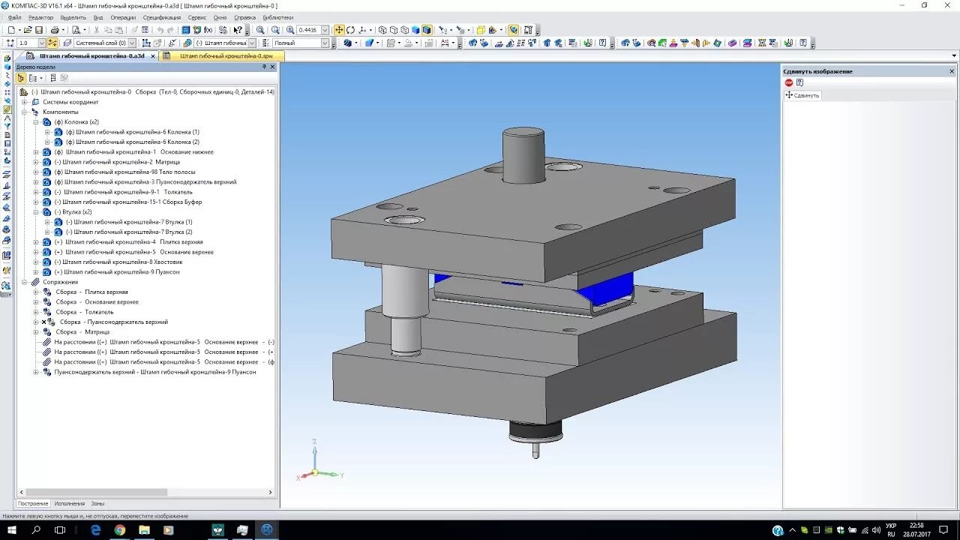Expand the Системы координат node

click(x=24, y=102)
